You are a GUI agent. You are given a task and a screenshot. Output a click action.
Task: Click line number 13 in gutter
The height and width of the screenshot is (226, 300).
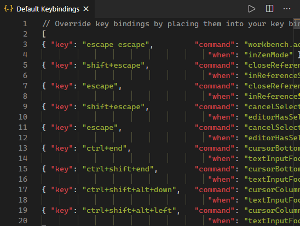pyautogui.click(x=23, y=148)
